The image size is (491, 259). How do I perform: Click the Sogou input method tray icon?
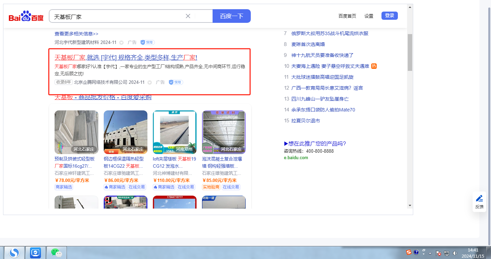point(409,253)
